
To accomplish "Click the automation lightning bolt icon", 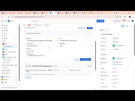I will [107, 30].
